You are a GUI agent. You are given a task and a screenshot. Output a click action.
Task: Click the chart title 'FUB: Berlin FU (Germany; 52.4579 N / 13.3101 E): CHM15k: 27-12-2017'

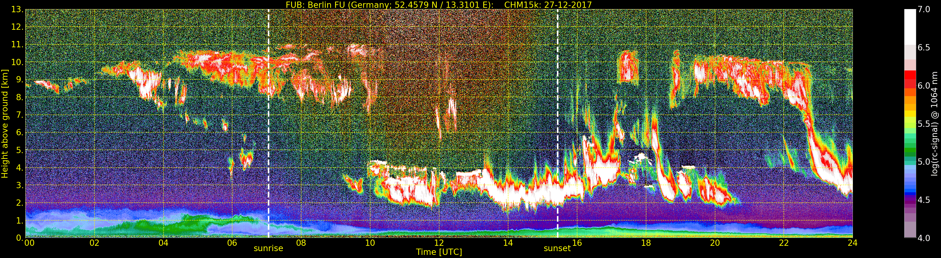tap(439, 5)
